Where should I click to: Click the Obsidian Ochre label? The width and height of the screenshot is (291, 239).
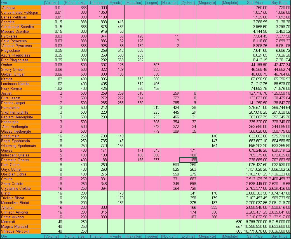pyautogui.click(x=20, y=174)
